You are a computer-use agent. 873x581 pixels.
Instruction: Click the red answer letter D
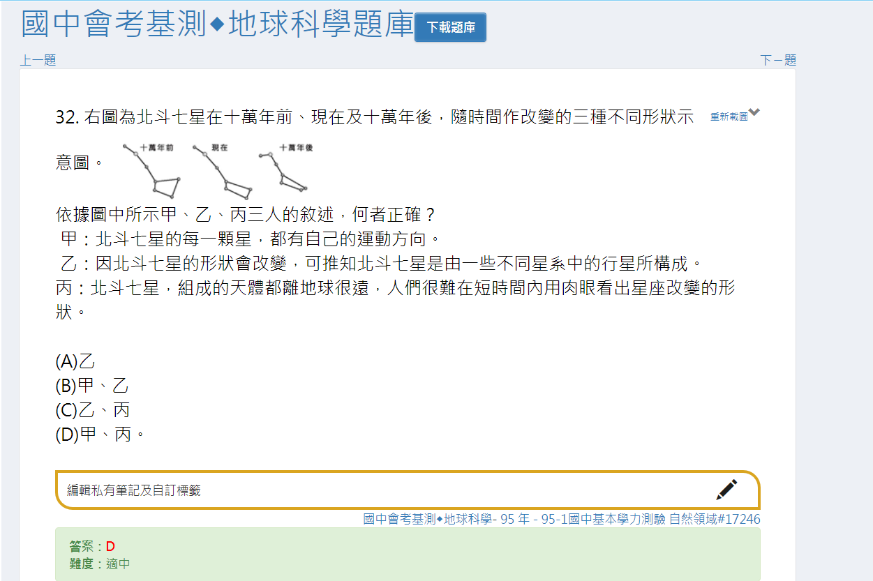click(x=110, y=546)
